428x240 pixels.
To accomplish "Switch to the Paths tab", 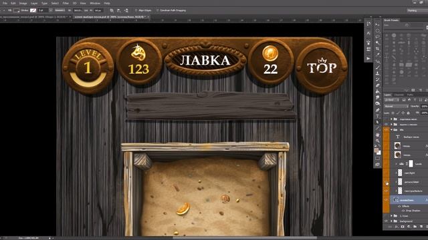I will (x=410, y=95).
